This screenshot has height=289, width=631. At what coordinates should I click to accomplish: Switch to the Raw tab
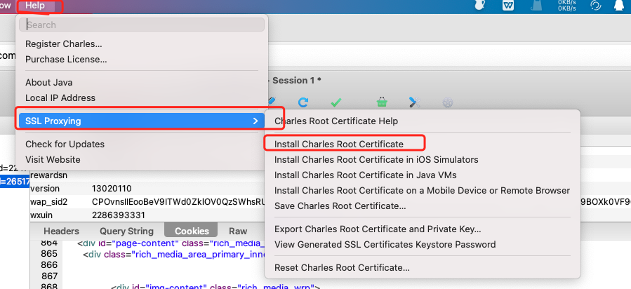coord(238,231)
